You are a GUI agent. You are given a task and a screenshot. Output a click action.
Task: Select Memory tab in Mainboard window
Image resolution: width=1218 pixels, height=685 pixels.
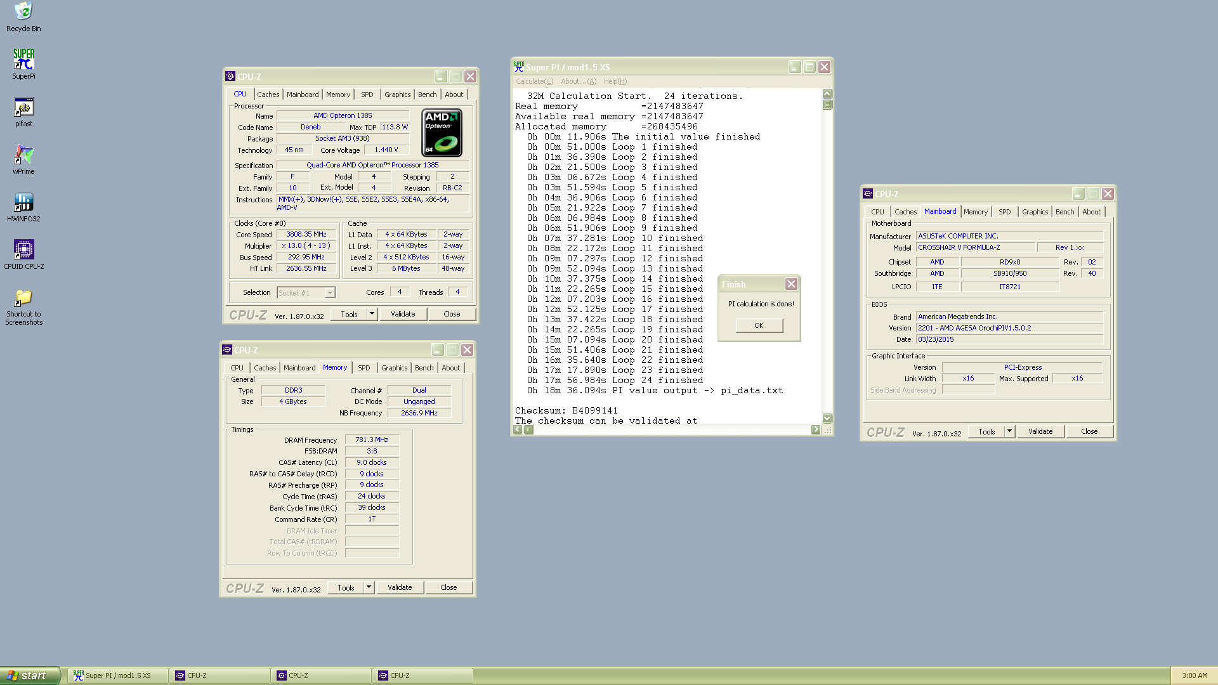point(976,212)
